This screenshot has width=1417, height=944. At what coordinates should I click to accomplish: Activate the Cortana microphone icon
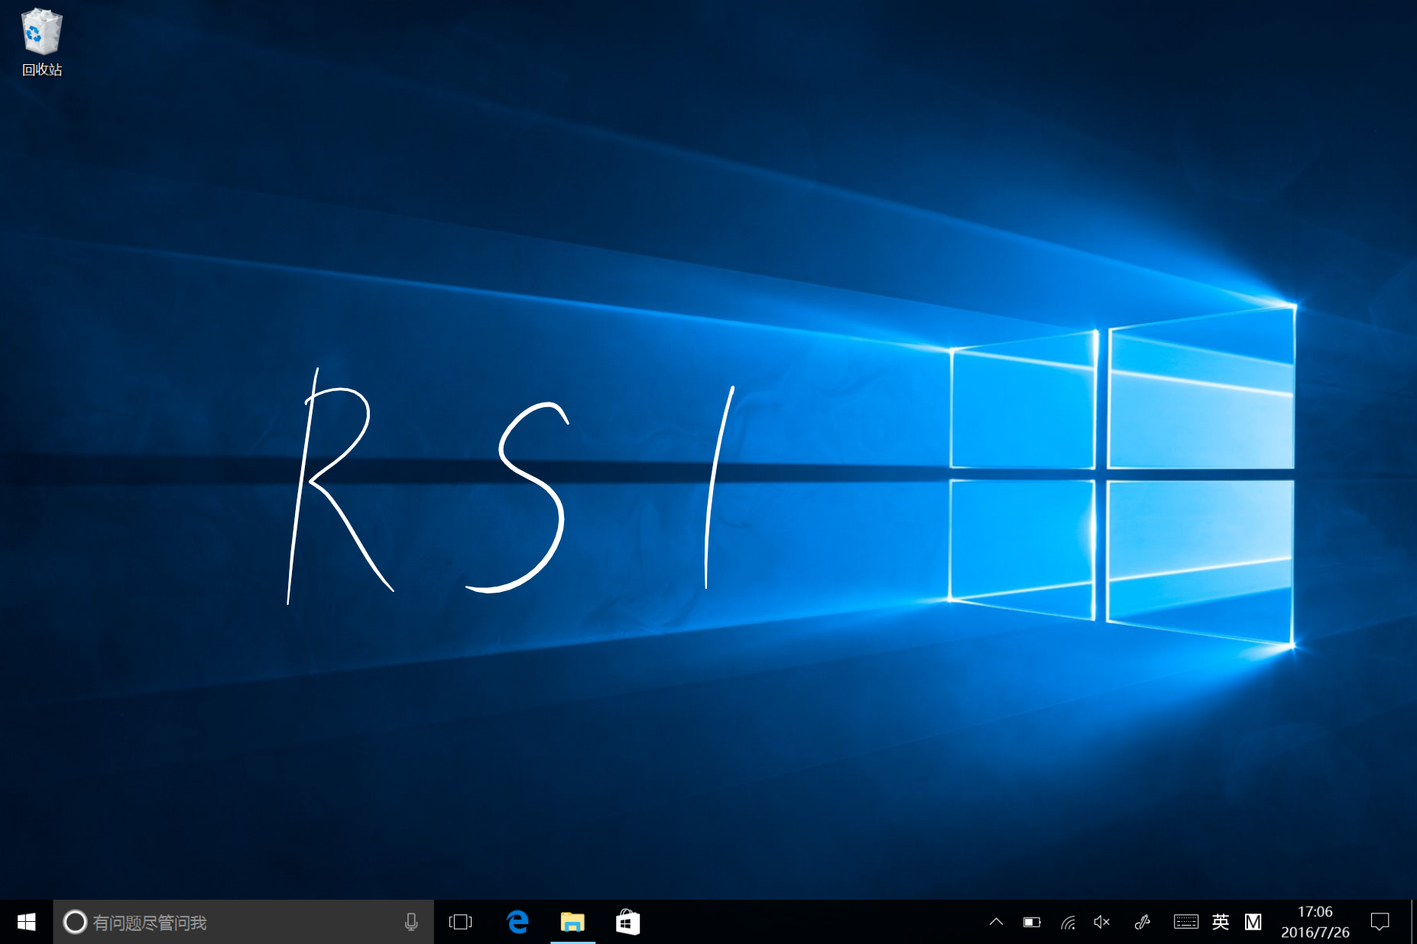pos(411,922)
